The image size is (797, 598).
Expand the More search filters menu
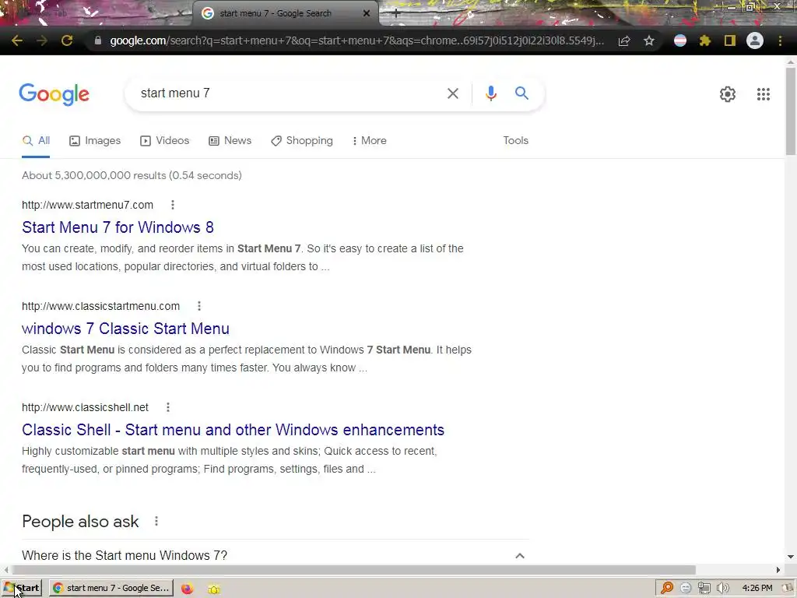[370, 141]
